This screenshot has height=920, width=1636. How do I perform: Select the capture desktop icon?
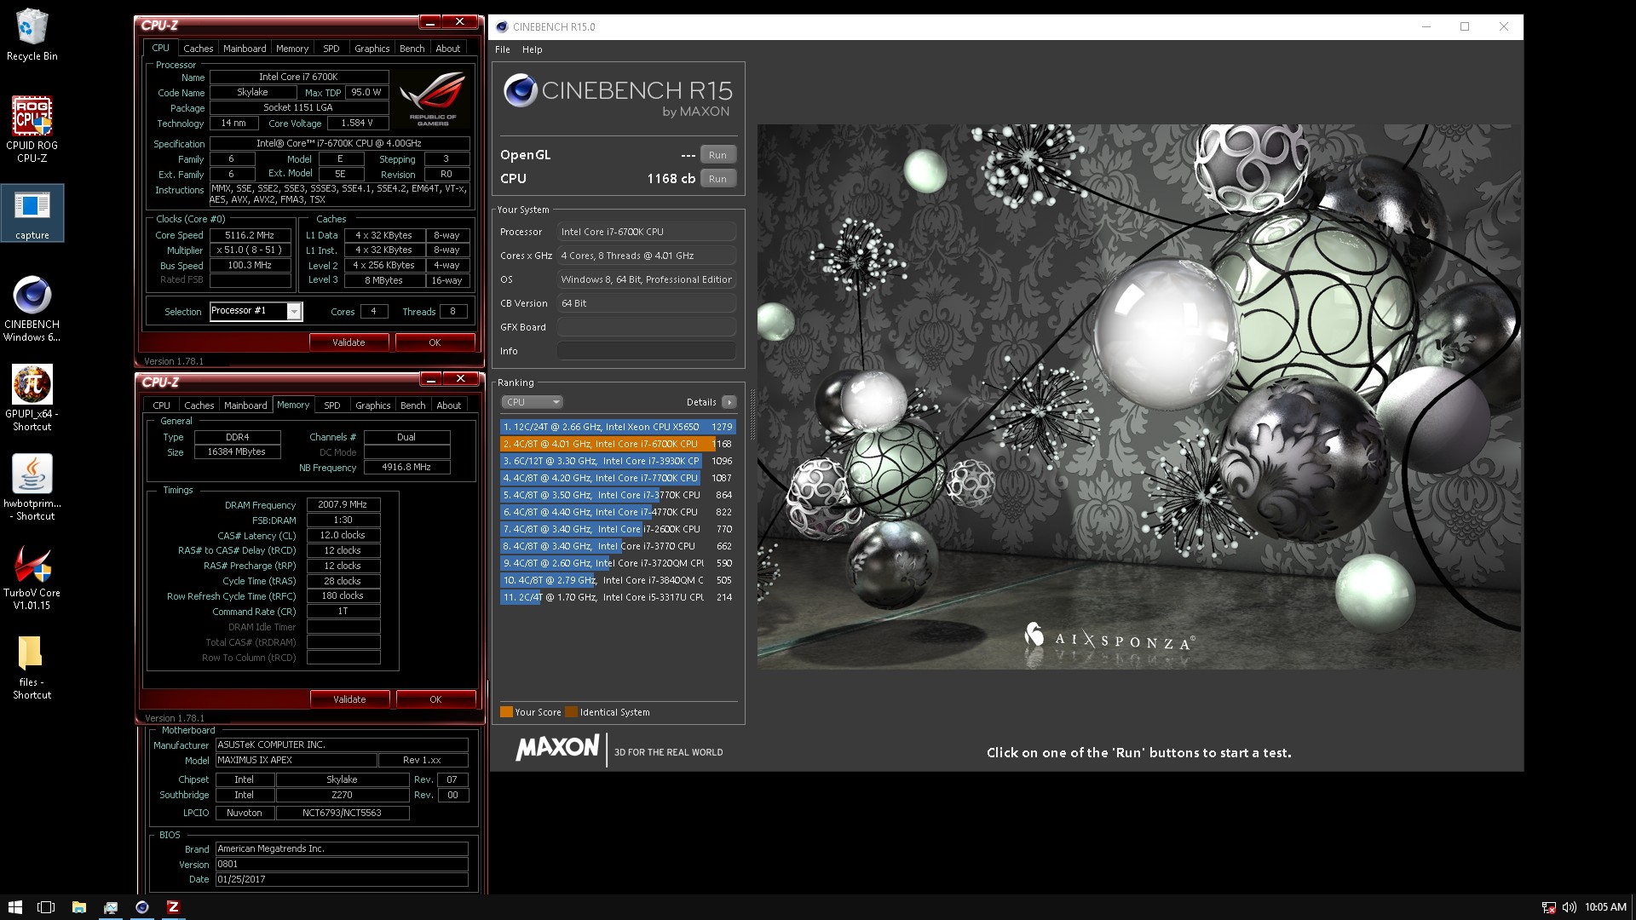[x=32, y=214]
